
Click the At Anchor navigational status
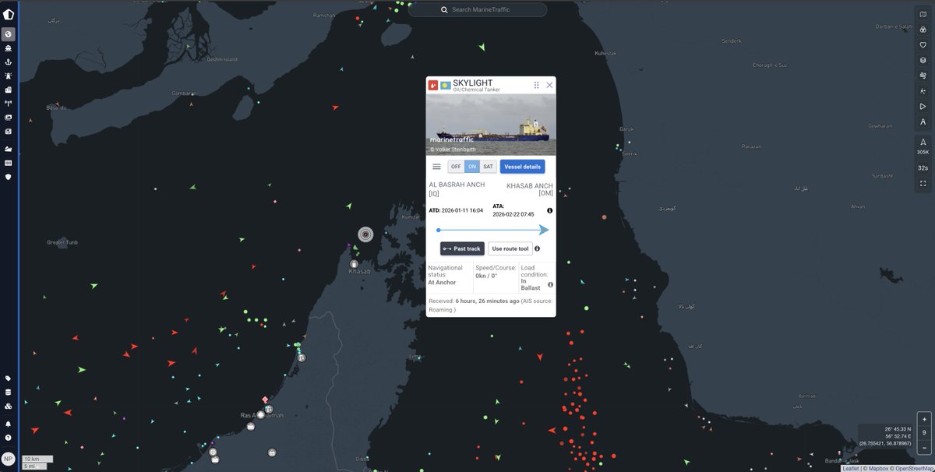click(443, 283)
